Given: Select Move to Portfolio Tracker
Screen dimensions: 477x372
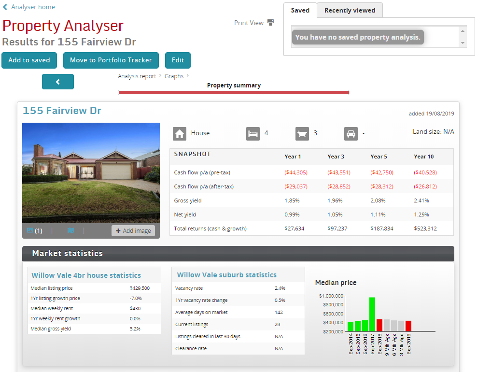Looking at the screenshot, I should coord(111,60).
